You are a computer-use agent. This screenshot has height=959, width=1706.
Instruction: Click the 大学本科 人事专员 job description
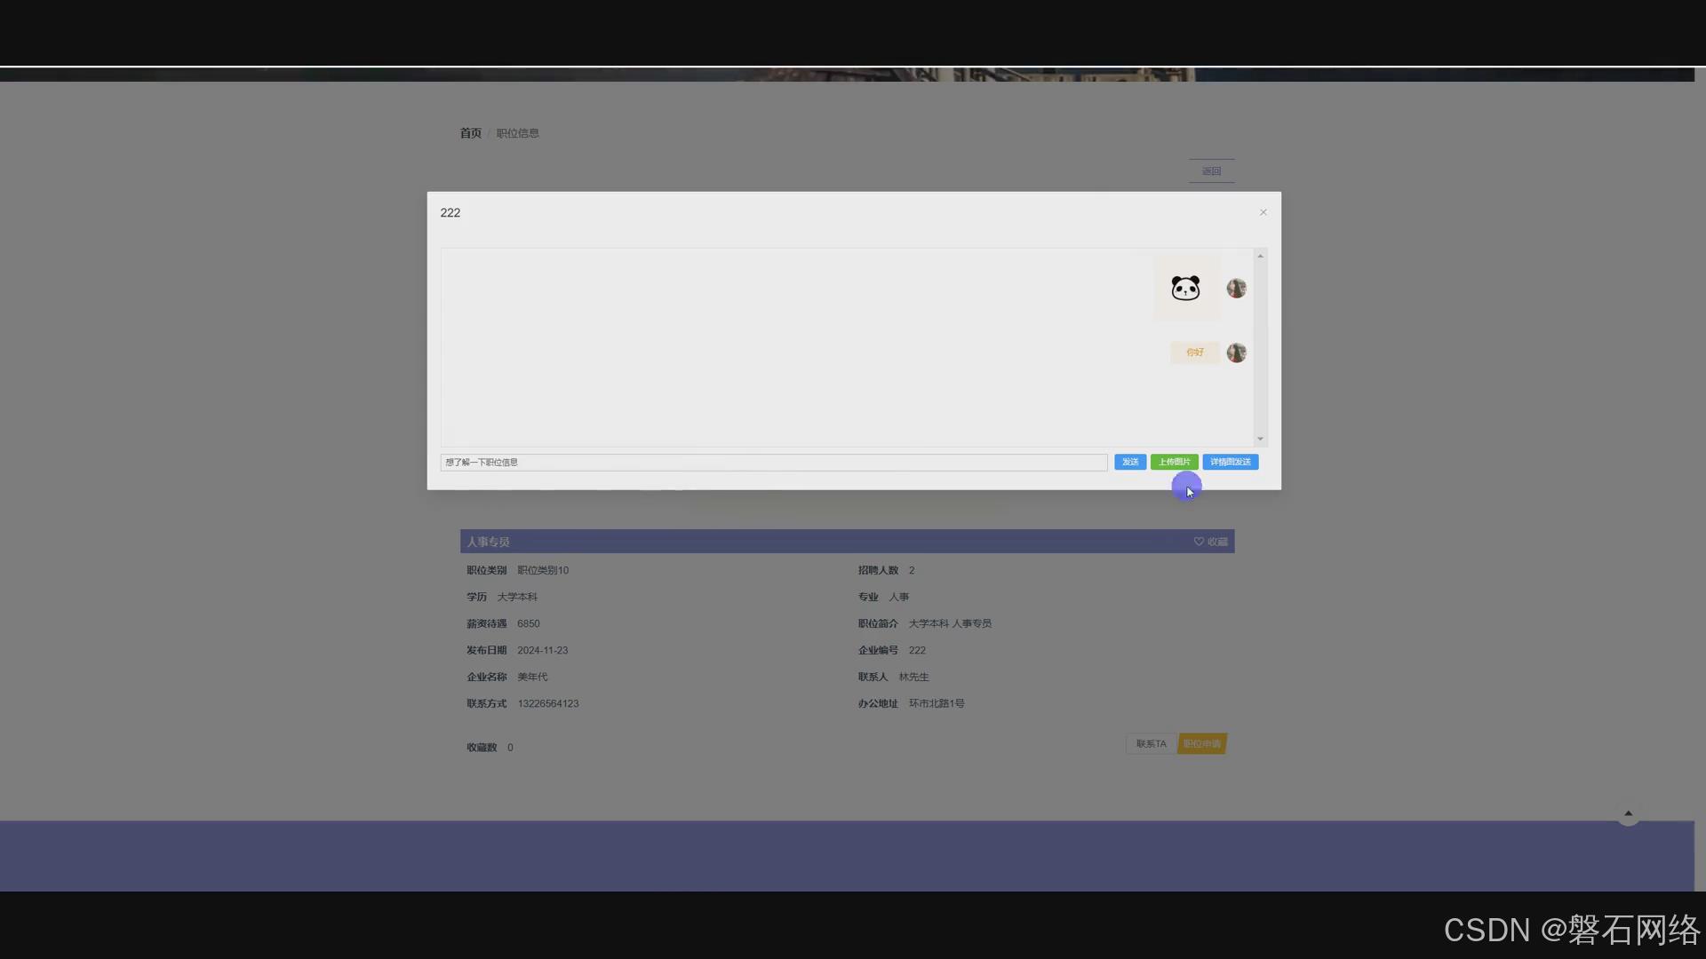point(950,623)
